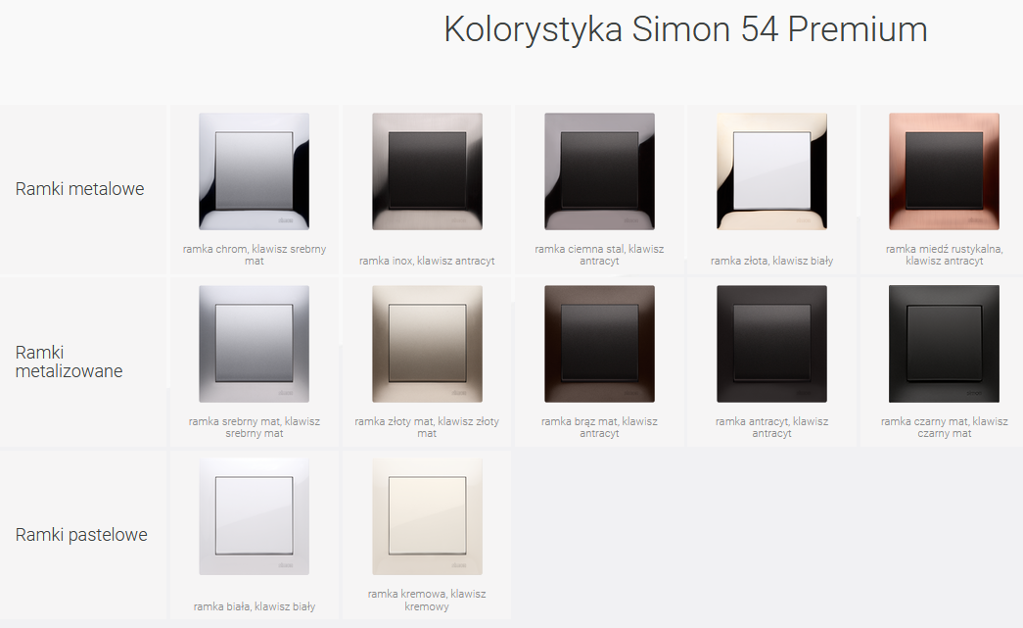Pick the black matte frame swatch
The height and width of the screenshot is (628, 1023).
[x=944, y=343]
